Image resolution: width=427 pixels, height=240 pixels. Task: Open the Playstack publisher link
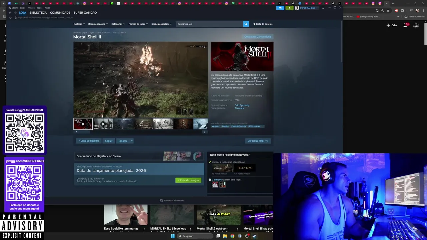pyautogui.click(x=239, y=108)
